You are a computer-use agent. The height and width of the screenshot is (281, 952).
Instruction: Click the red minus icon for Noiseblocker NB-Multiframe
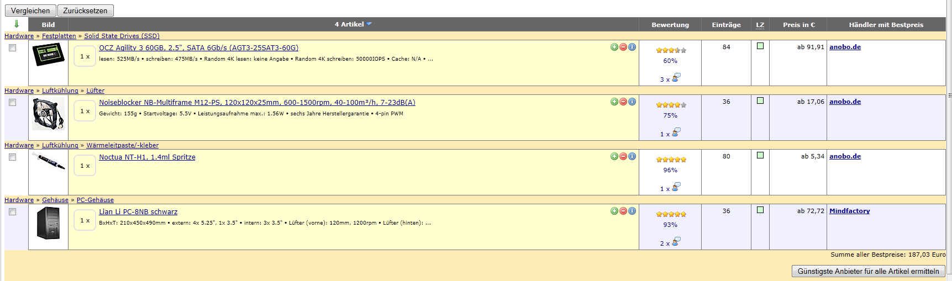[x=623, y=102]
